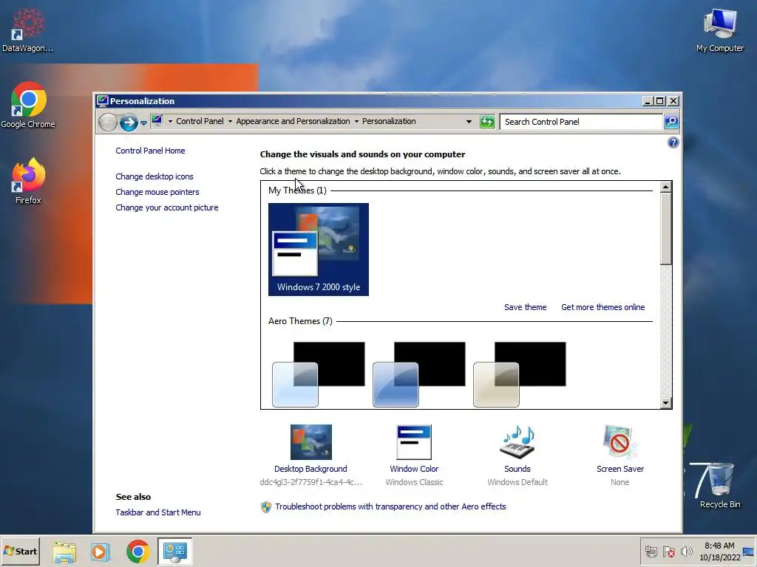This screenshot has width=757, height=567.
Task: Open Change desktop icons link
Action: [x=155, y=176]
